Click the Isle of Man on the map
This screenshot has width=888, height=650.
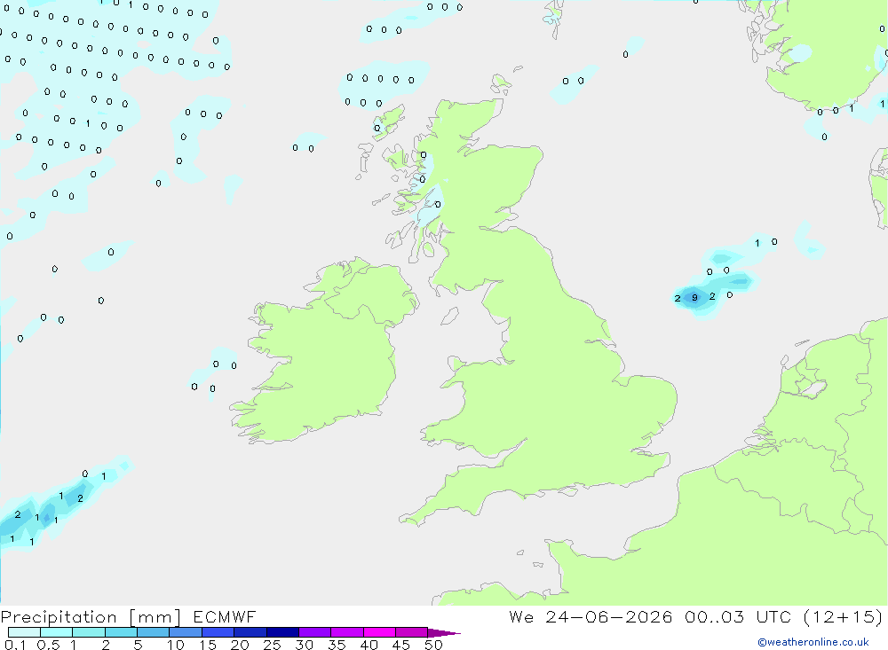point(449,316)
